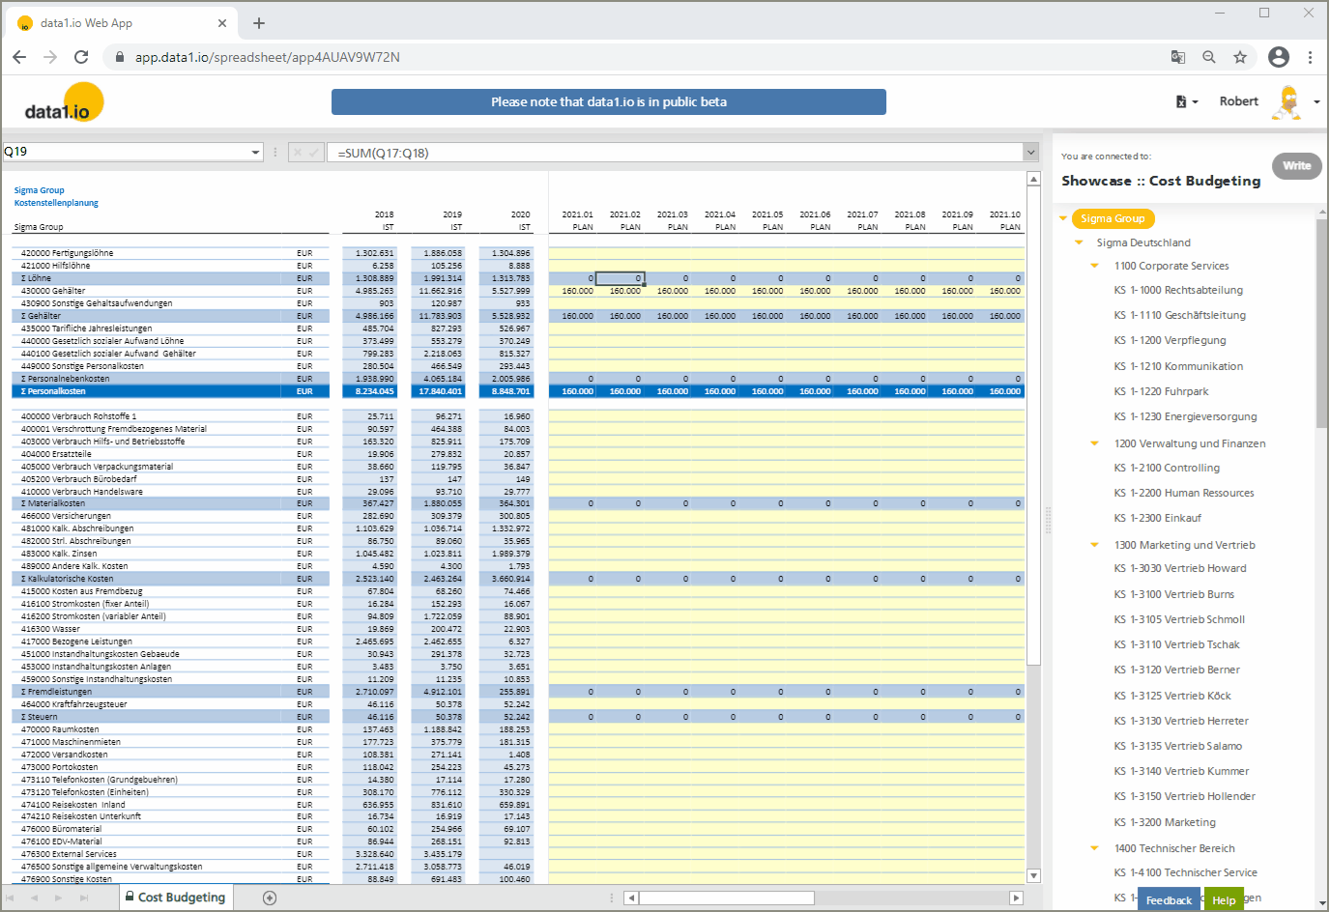Click the browser back arrow
The image size is (1329, 912).
point(19,57)
